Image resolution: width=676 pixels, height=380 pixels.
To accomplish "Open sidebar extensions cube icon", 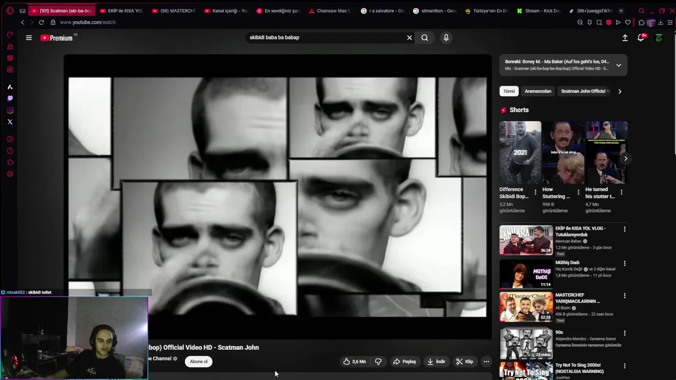I will tap(10, 163).
